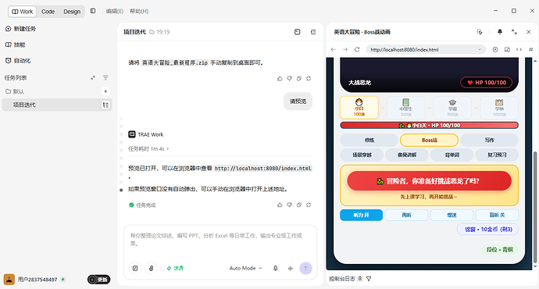Switch to the Work mode tab

(23, 12)
